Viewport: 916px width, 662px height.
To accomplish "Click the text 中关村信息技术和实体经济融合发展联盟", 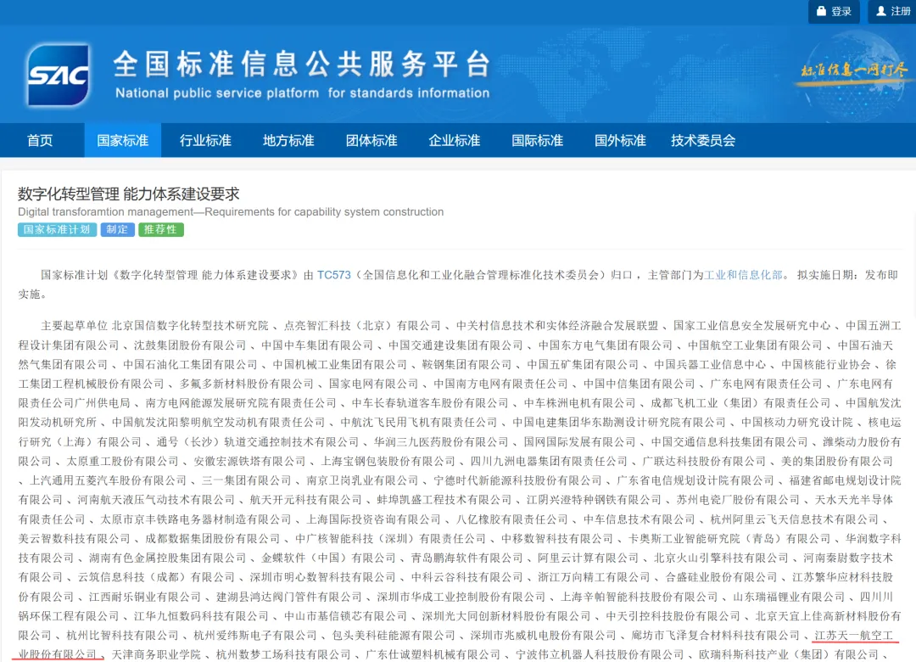I will (x=557, y=326).
